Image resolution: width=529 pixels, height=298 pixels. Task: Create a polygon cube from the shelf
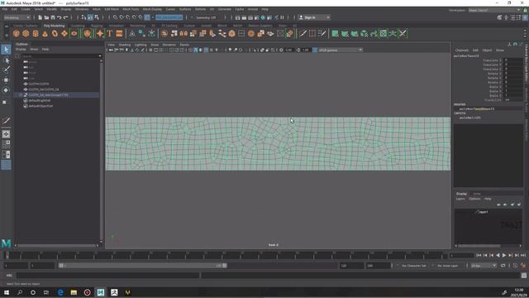coord(26,33)
